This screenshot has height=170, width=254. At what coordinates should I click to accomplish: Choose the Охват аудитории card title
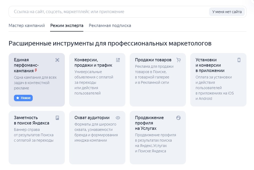coord(92,118)
